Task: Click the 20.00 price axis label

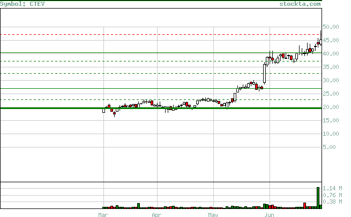Action: (331, 107)
